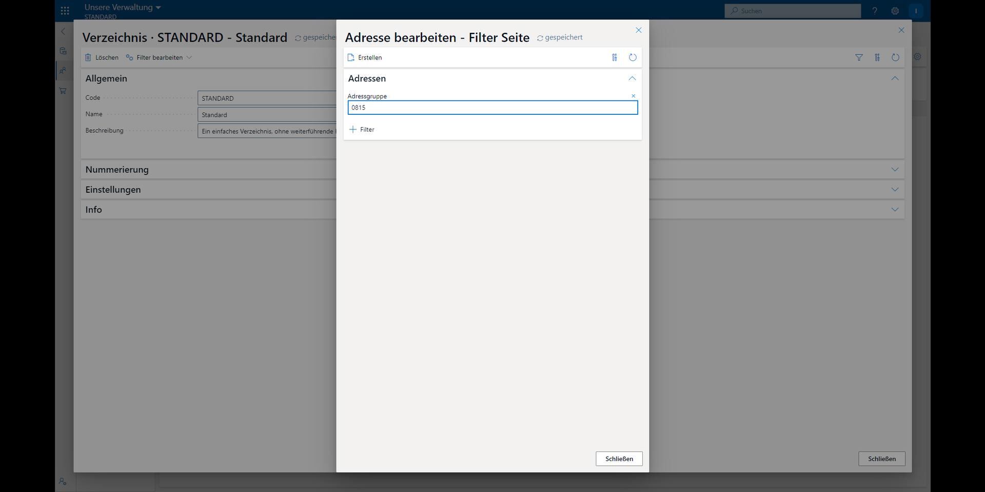Click the Löschen trash button

[x=102, y=57]
